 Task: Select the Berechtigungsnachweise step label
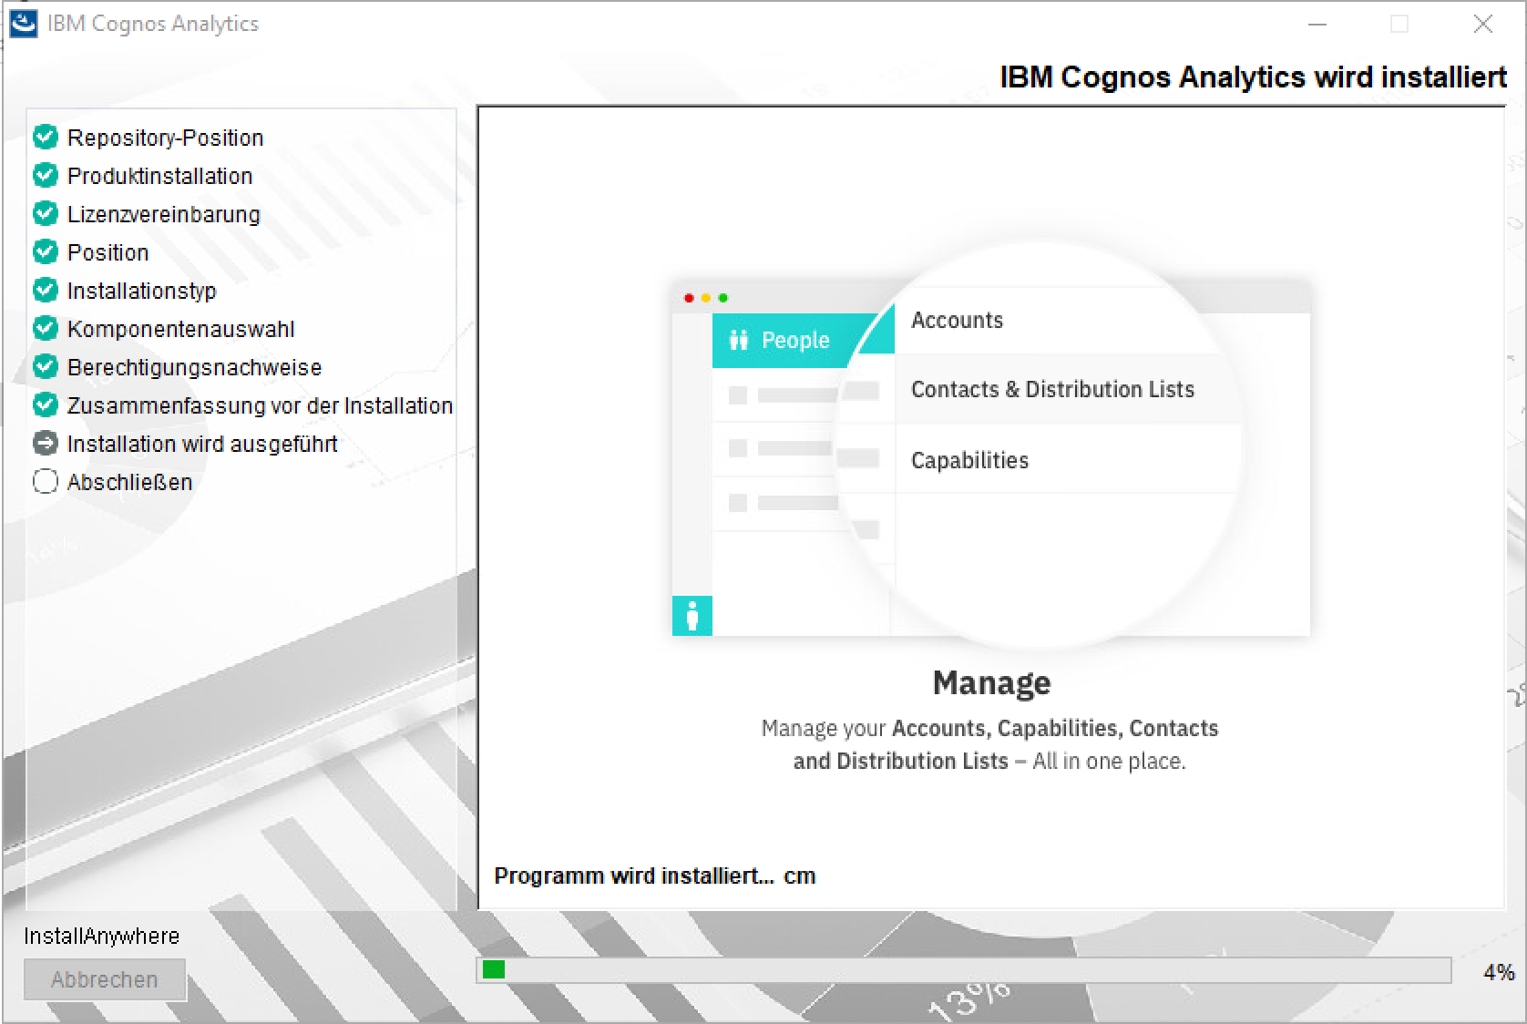point(194,367)
